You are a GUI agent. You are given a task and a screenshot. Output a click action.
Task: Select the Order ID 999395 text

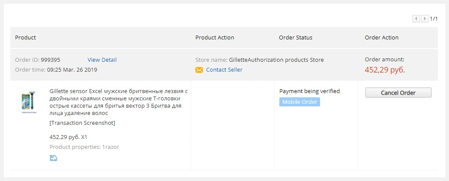coord(38,60)
